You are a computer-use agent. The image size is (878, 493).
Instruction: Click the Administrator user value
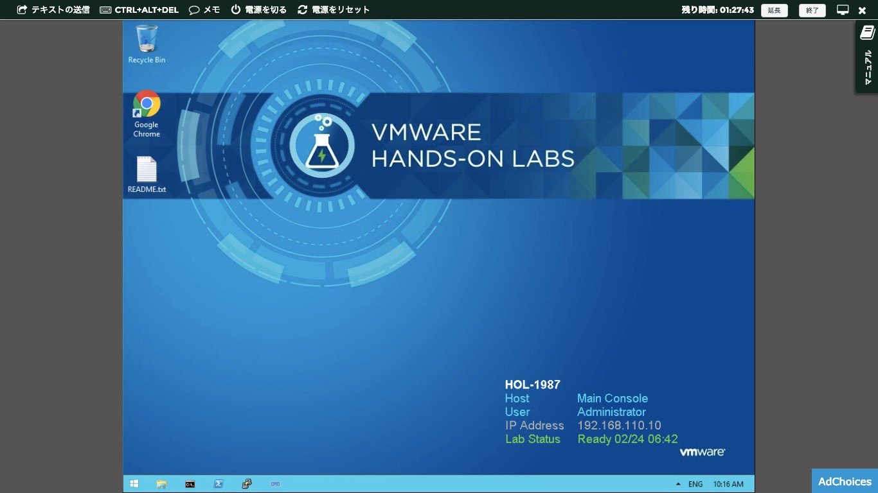click(611, 412)
